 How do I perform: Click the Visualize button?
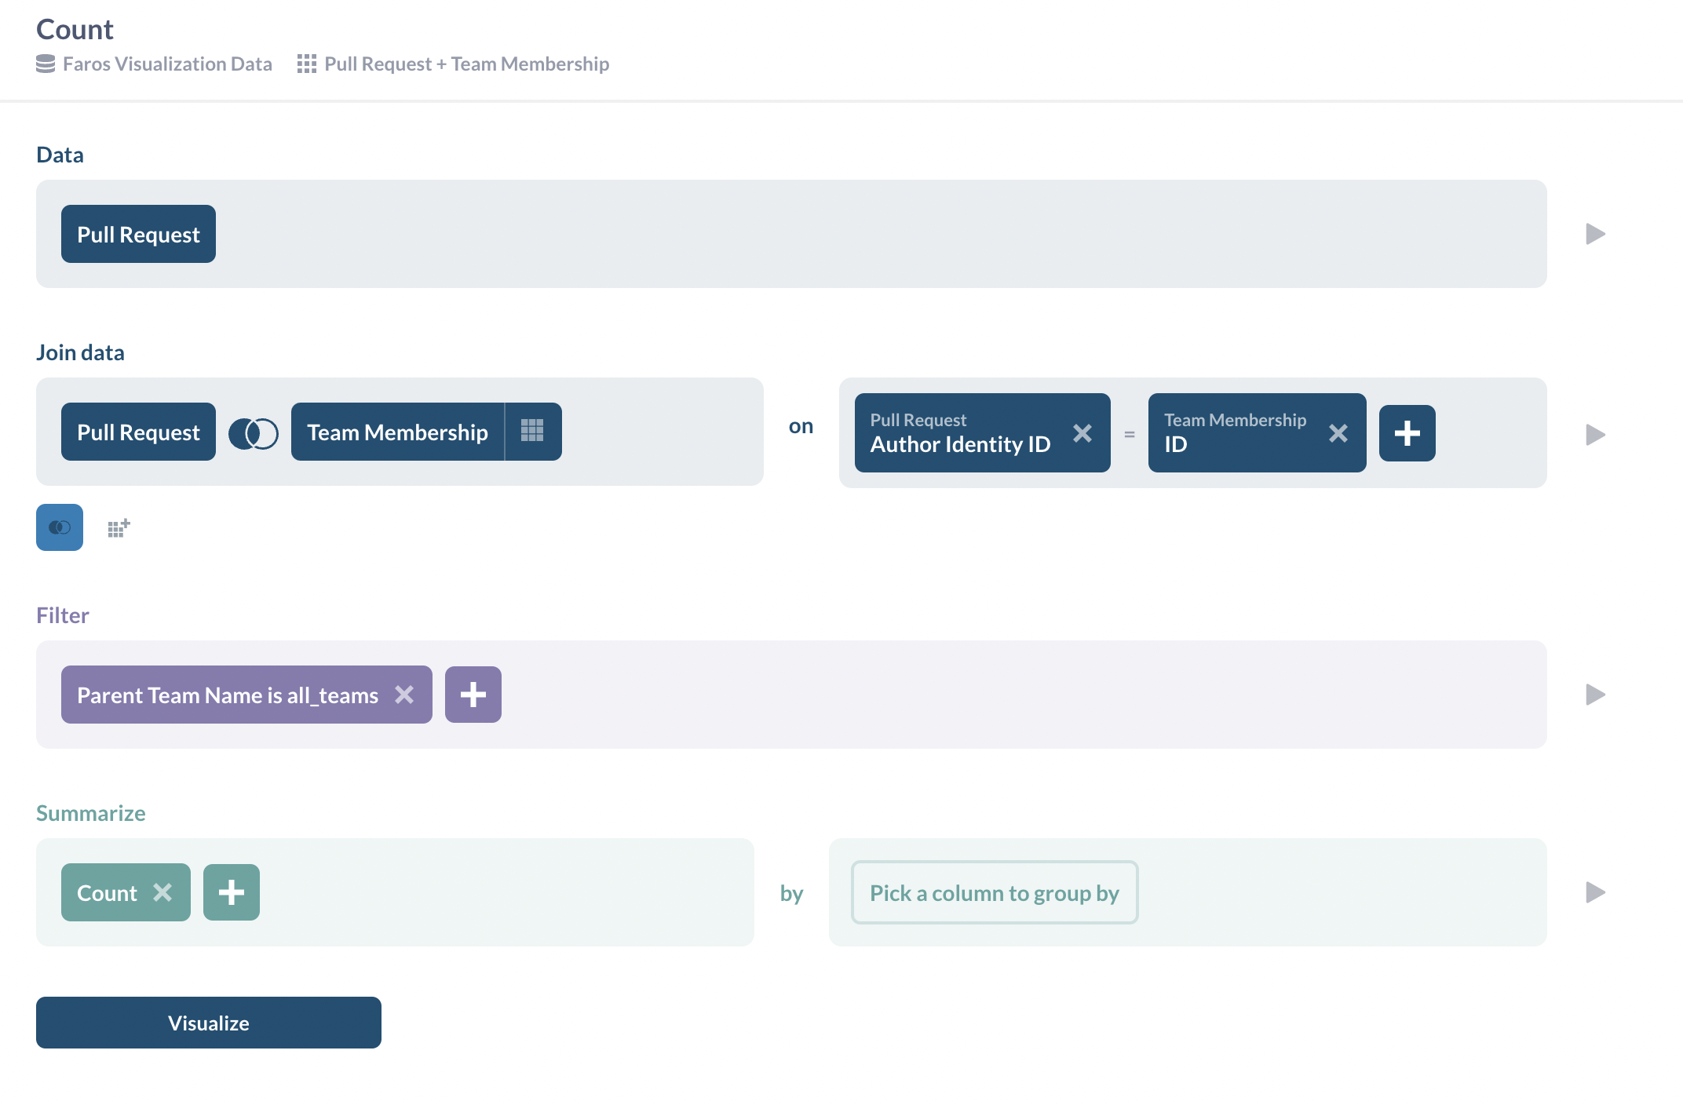209,1023
